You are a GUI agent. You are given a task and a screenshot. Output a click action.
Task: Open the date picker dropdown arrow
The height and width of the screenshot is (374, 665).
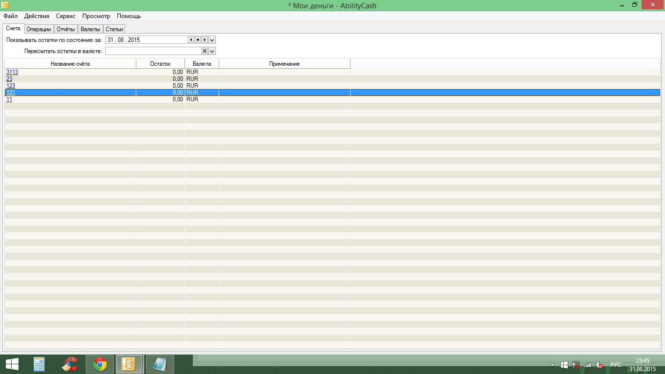pyautogui.click(x=212, y=40)
